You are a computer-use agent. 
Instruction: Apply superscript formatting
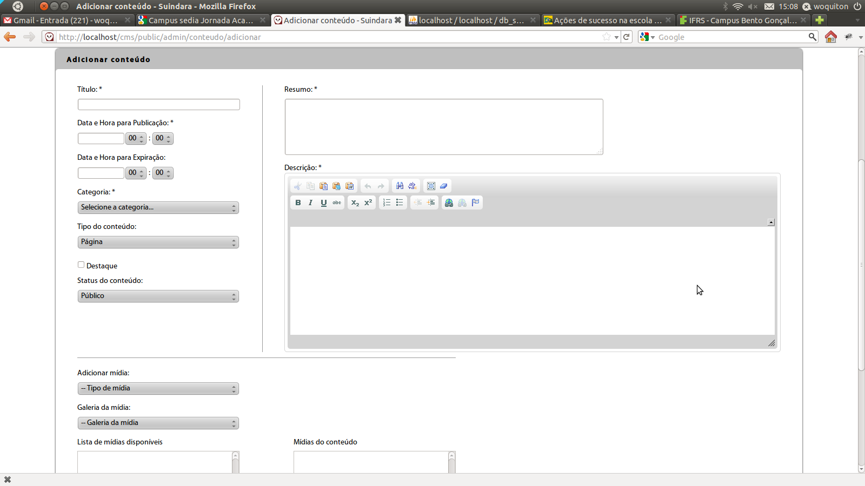(x=368, y=202)
